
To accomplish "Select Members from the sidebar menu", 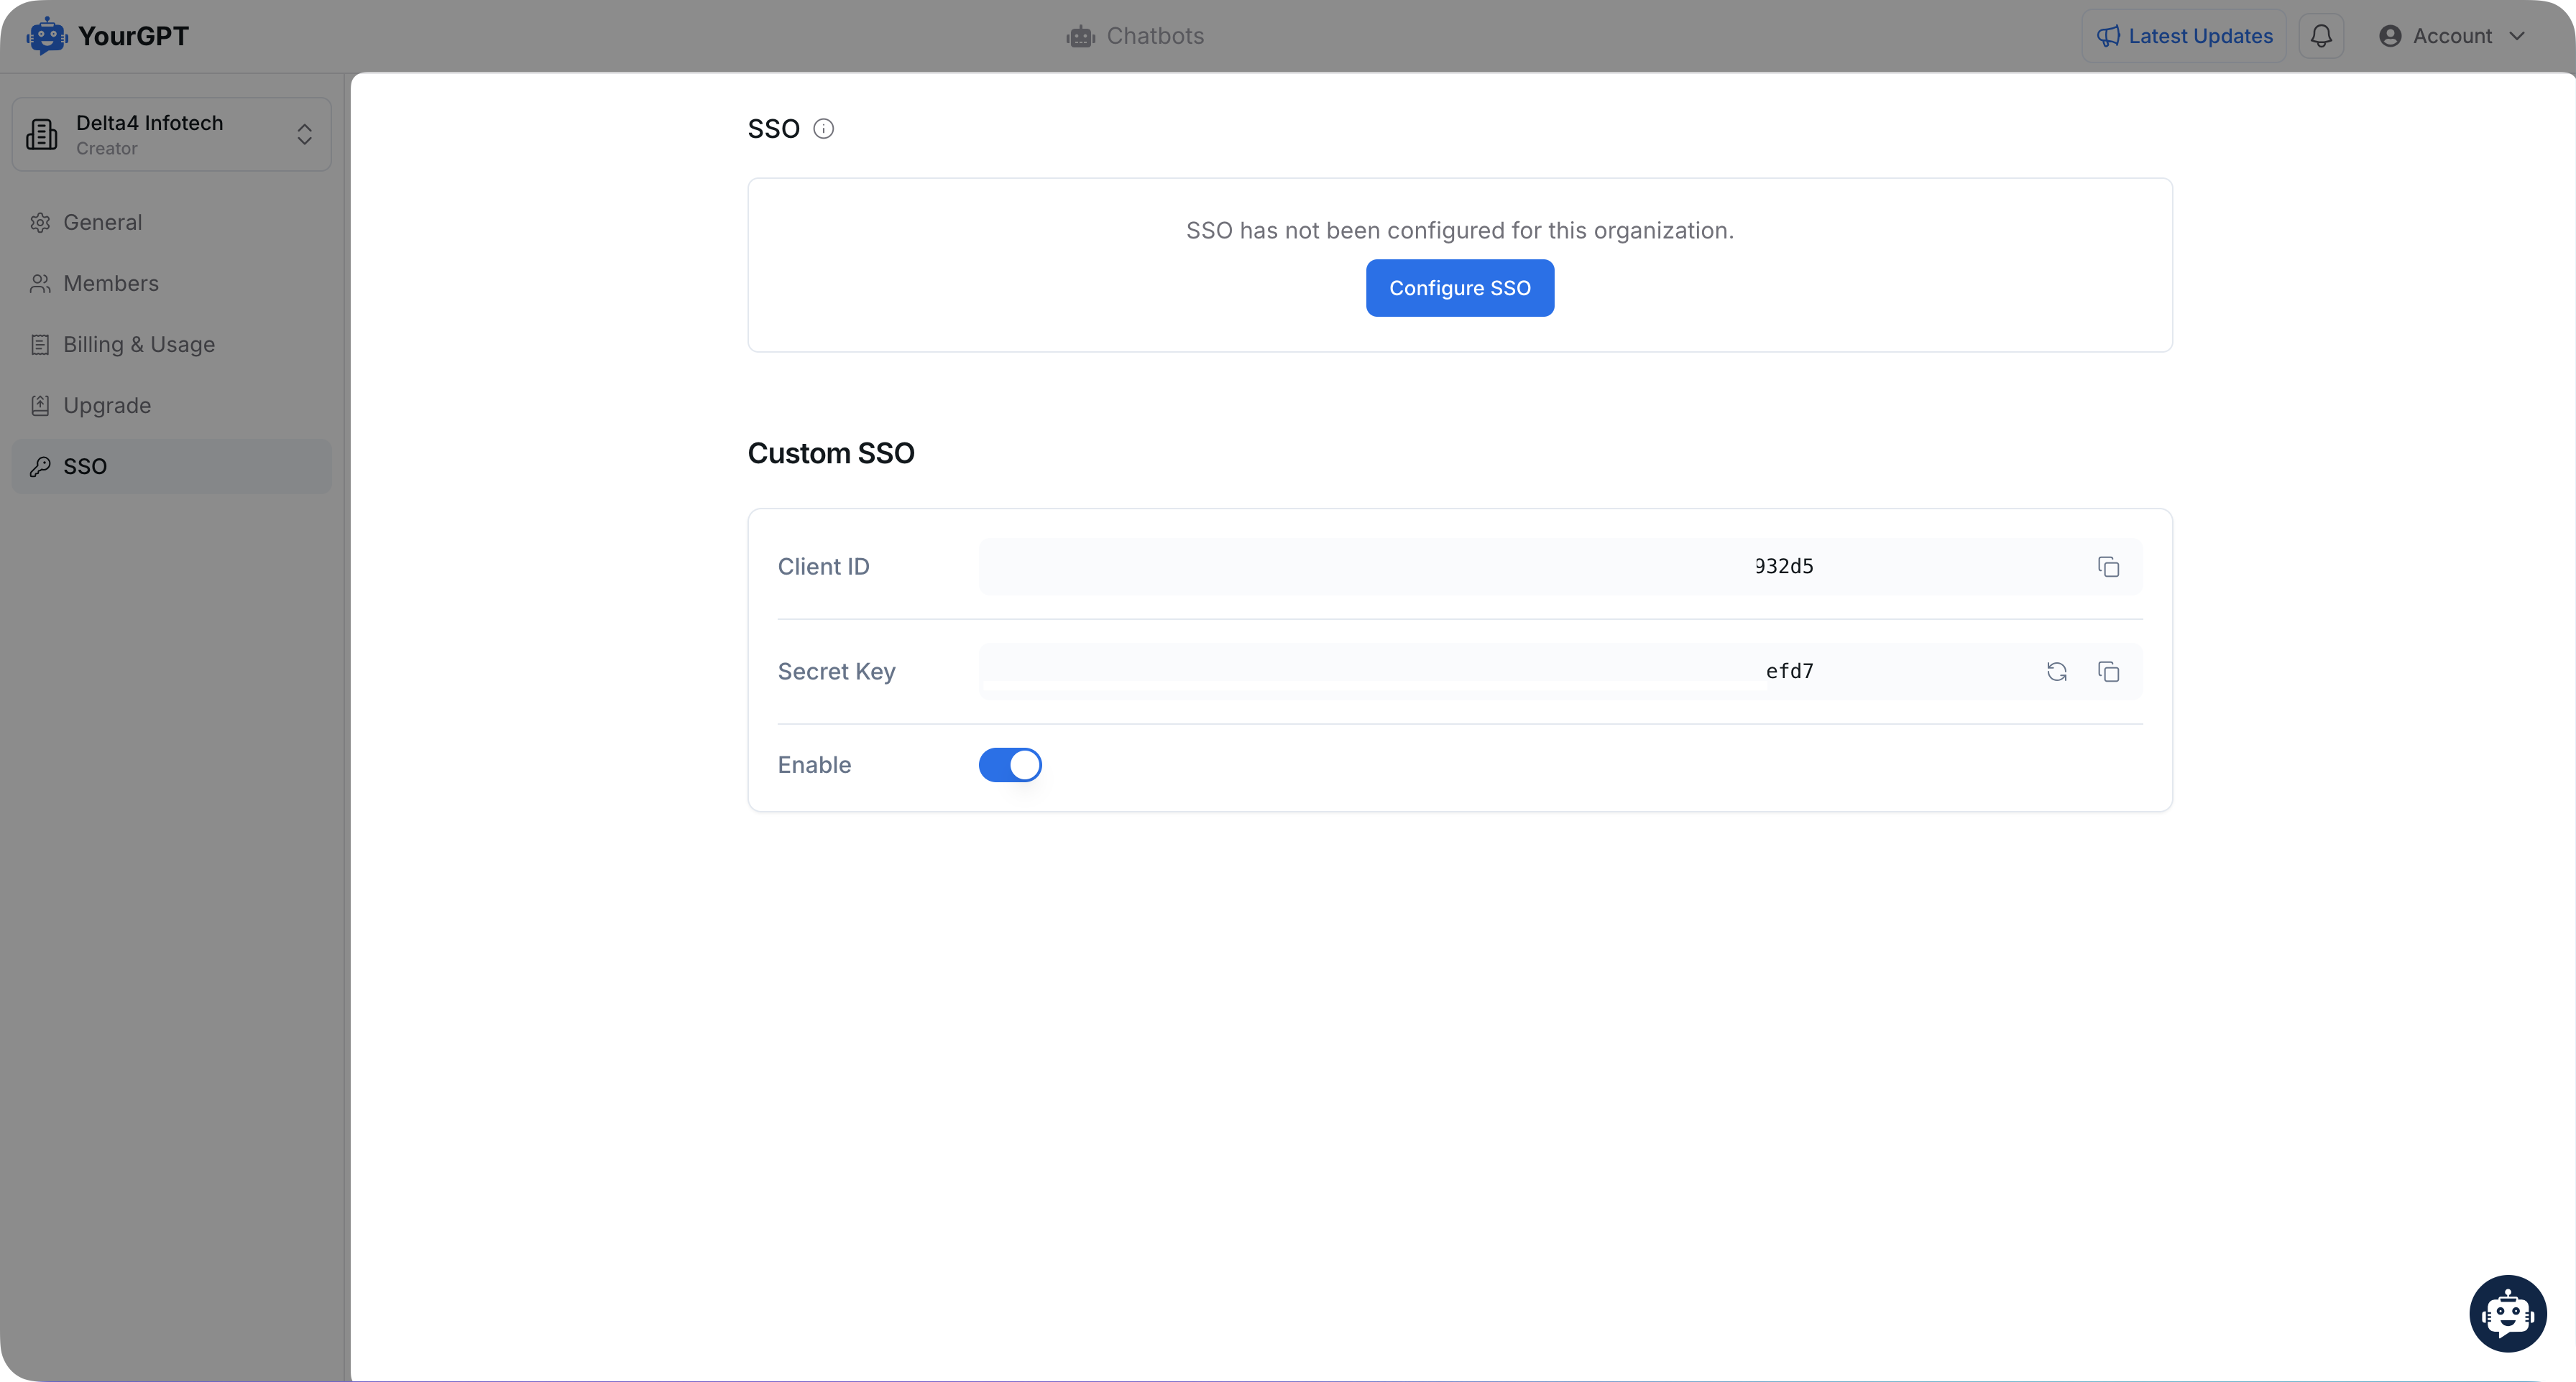I will pyautogui.click(x=111, y=282).
